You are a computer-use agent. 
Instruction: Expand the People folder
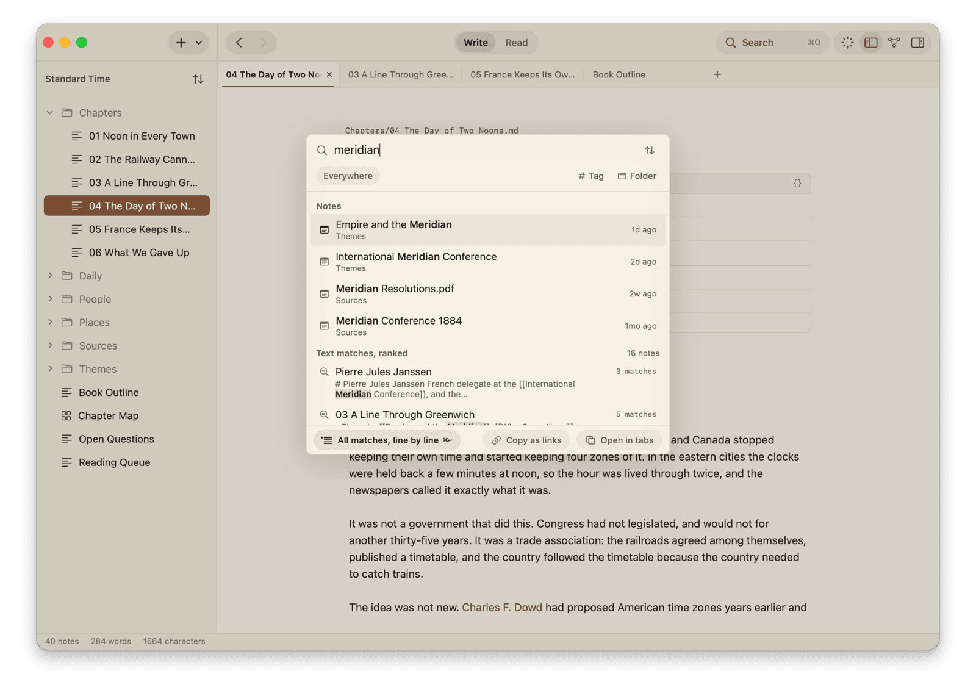(50, 299)
